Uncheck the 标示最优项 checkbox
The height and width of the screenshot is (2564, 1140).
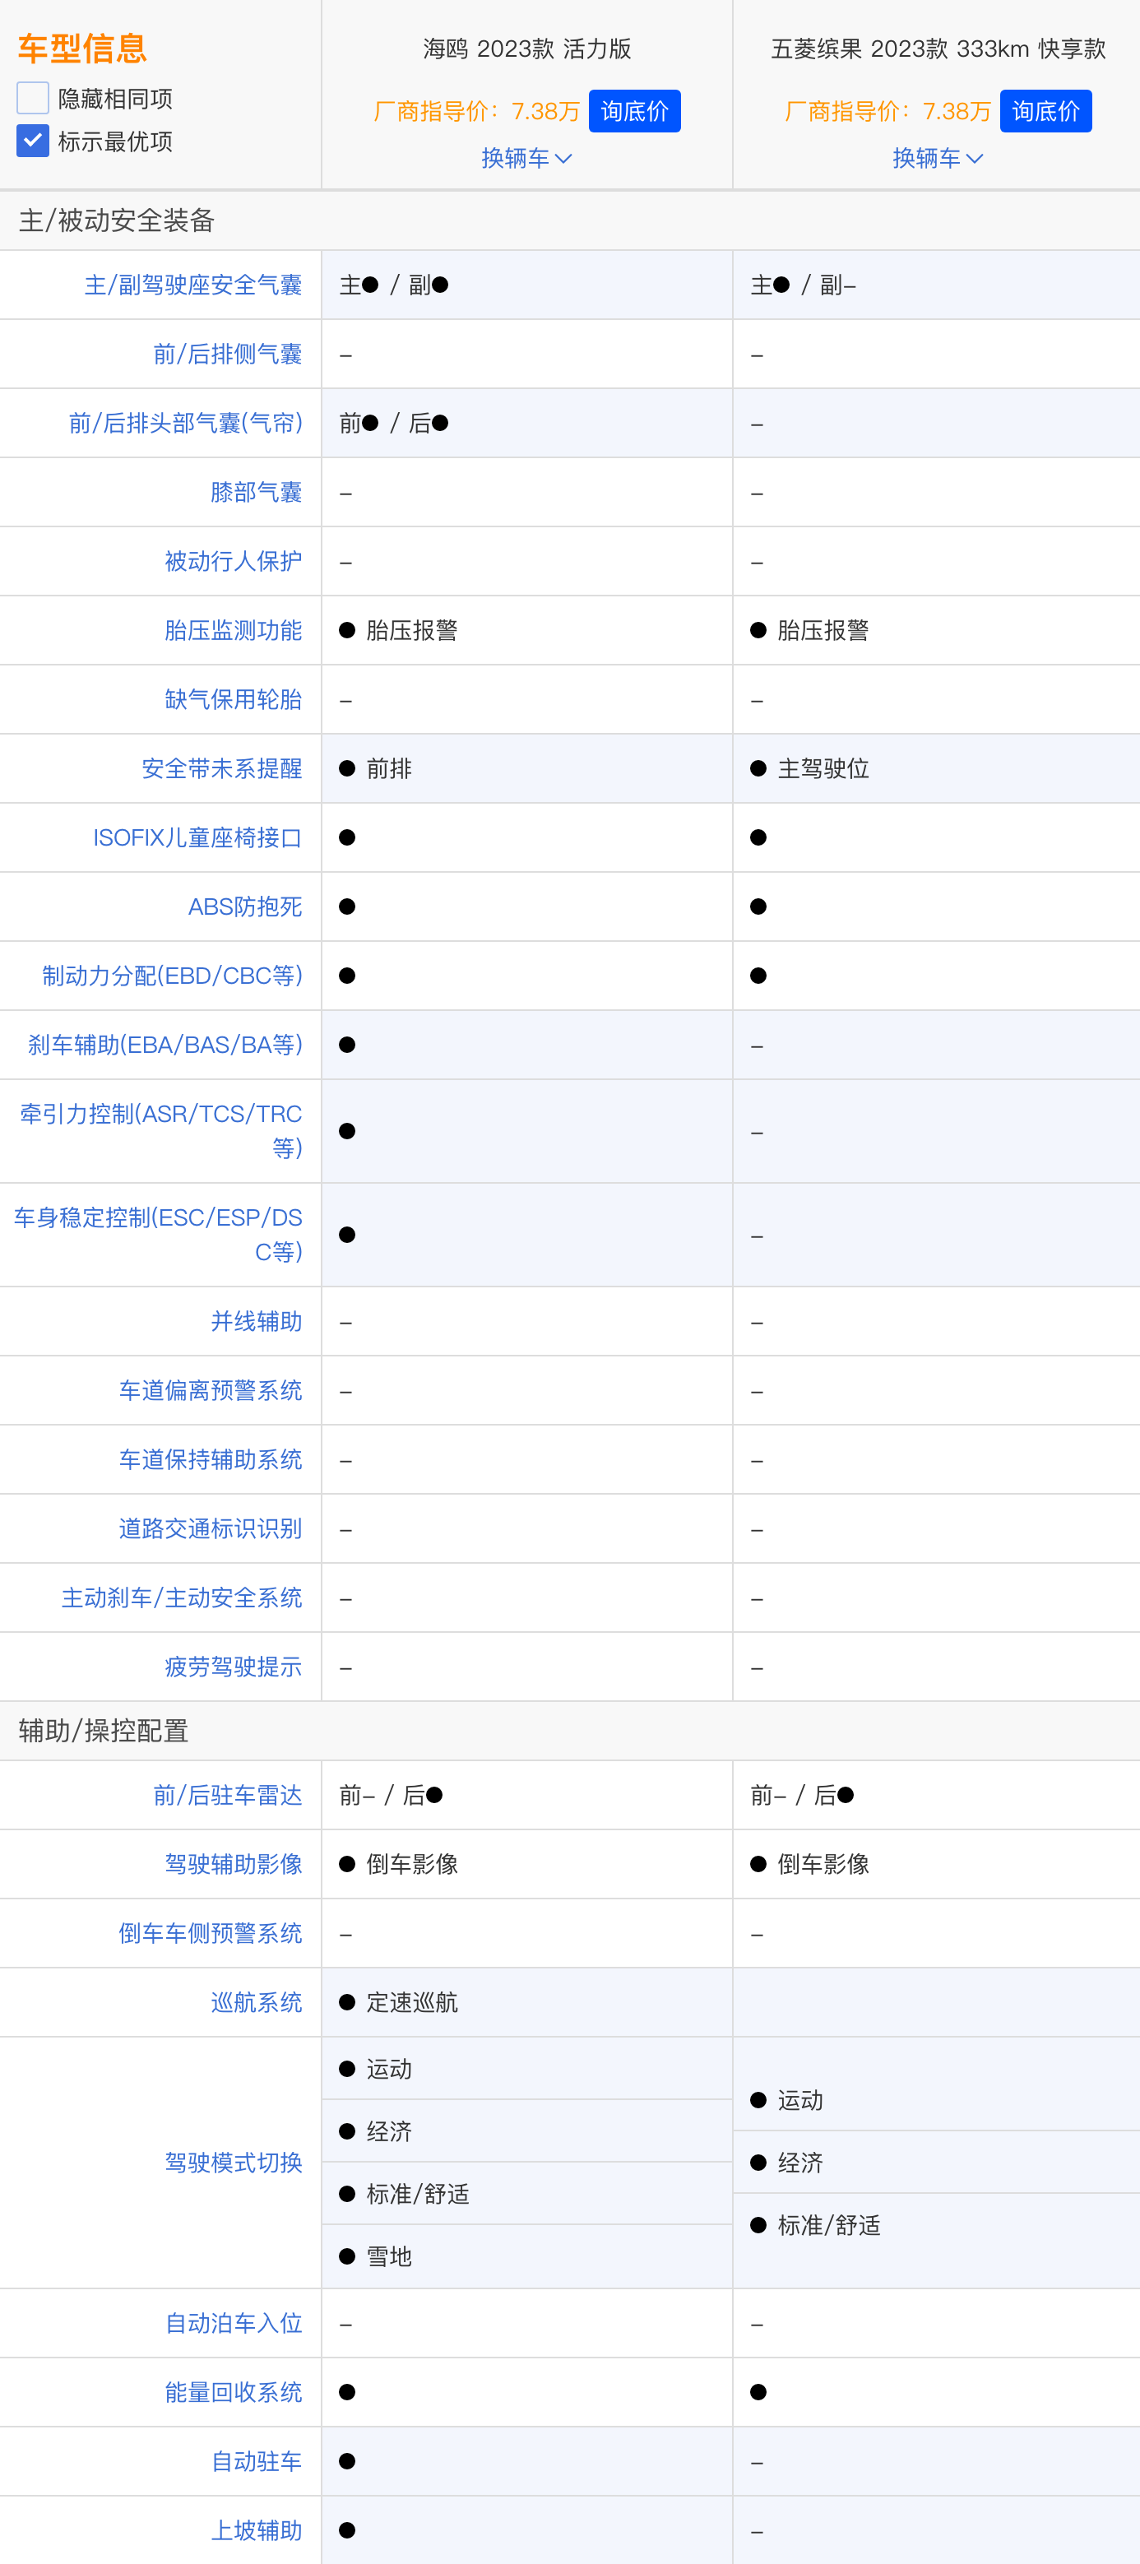pos(33,141)
